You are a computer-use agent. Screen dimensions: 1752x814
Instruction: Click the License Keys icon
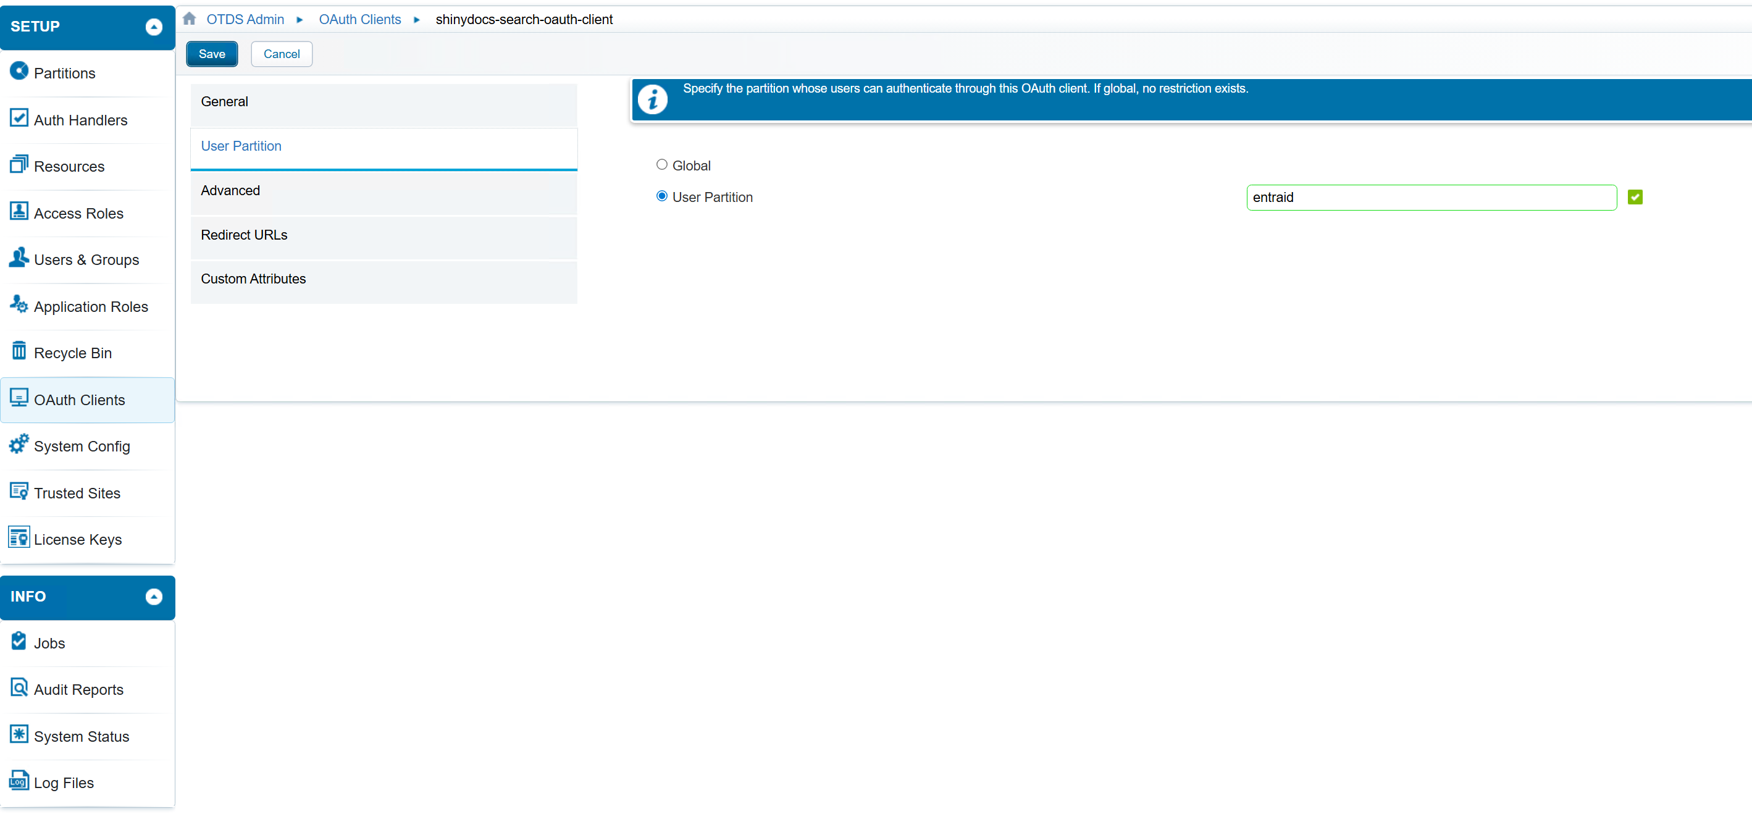(x=19, y=538)
